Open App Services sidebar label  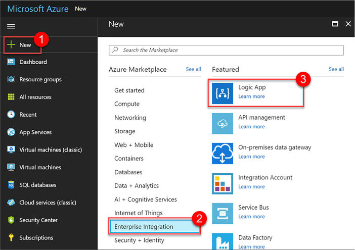click(x=35, y=132)
